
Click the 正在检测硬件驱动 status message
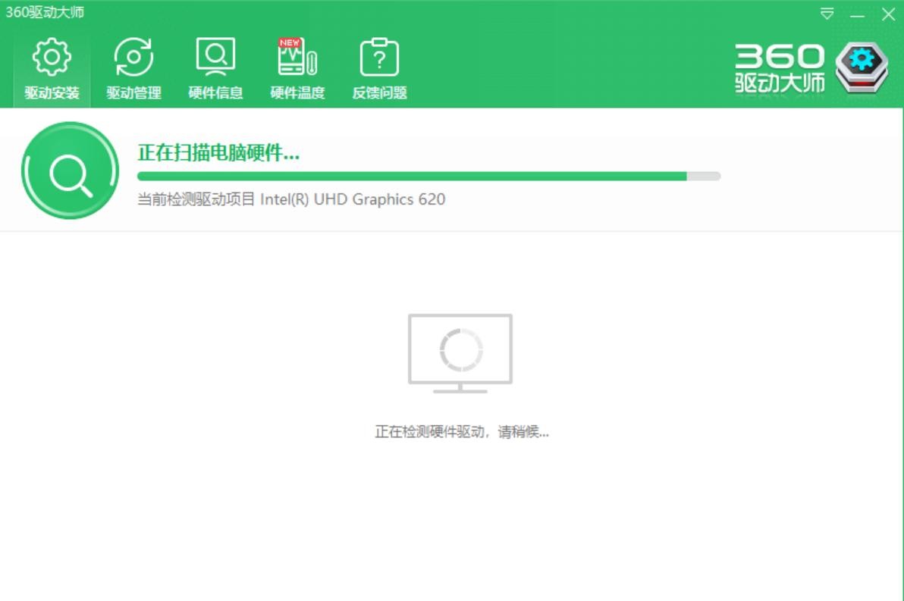pyautogui.click(x=461, y=432)
